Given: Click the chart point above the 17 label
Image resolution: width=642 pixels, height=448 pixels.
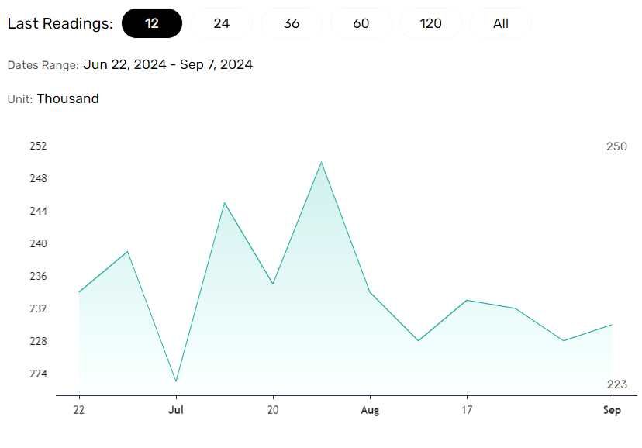Looking at the screenshot, I should (467, 300).
